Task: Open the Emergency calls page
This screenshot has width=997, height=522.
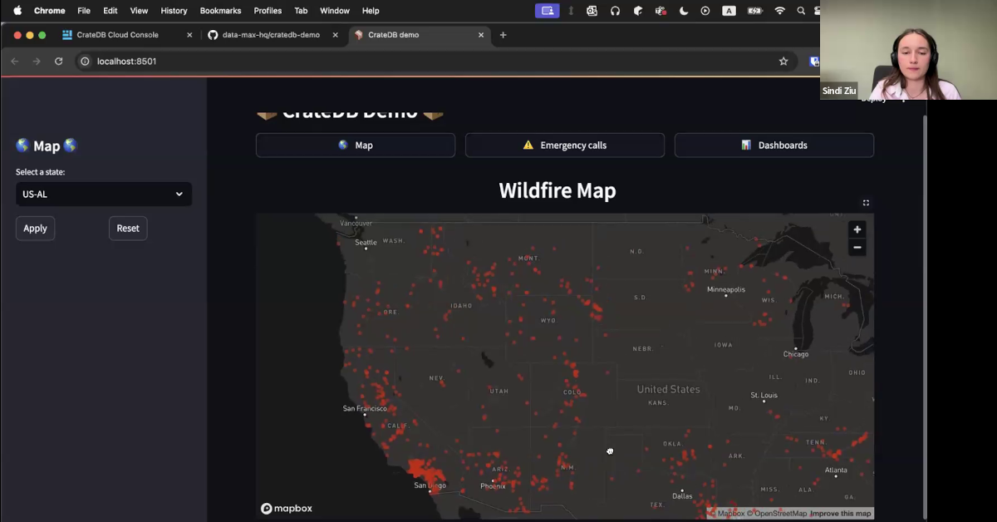Action: pos(565,145)
